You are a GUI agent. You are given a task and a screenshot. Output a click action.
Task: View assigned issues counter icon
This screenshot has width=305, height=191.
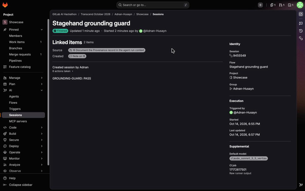coord(273,5)
